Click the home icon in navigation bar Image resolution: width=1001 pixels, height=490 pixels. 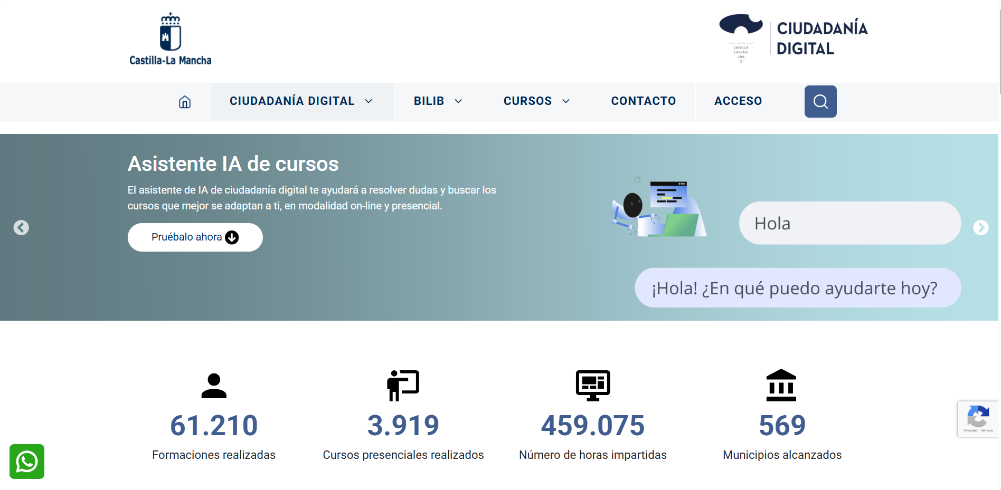[184, 102]
